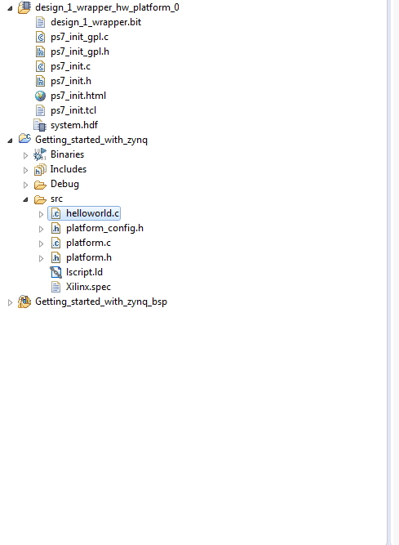Select the platform_config.h file name
Viewport: 399px width, 545px height.
pyautogui.click(x=104, y=228)
